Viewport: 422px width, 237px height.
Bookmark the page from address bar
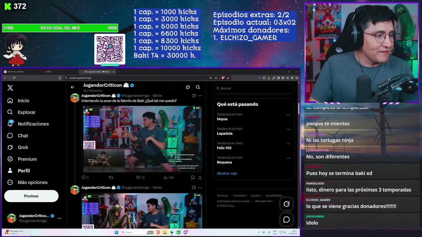[x=60, y=78]
